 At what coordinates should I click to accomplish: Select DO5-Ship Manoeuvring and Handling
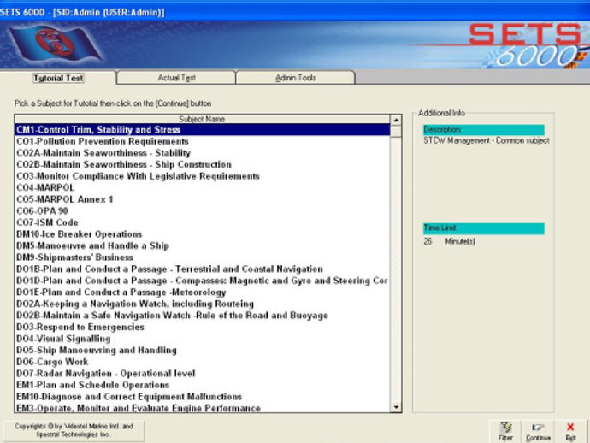coord(203,351)
